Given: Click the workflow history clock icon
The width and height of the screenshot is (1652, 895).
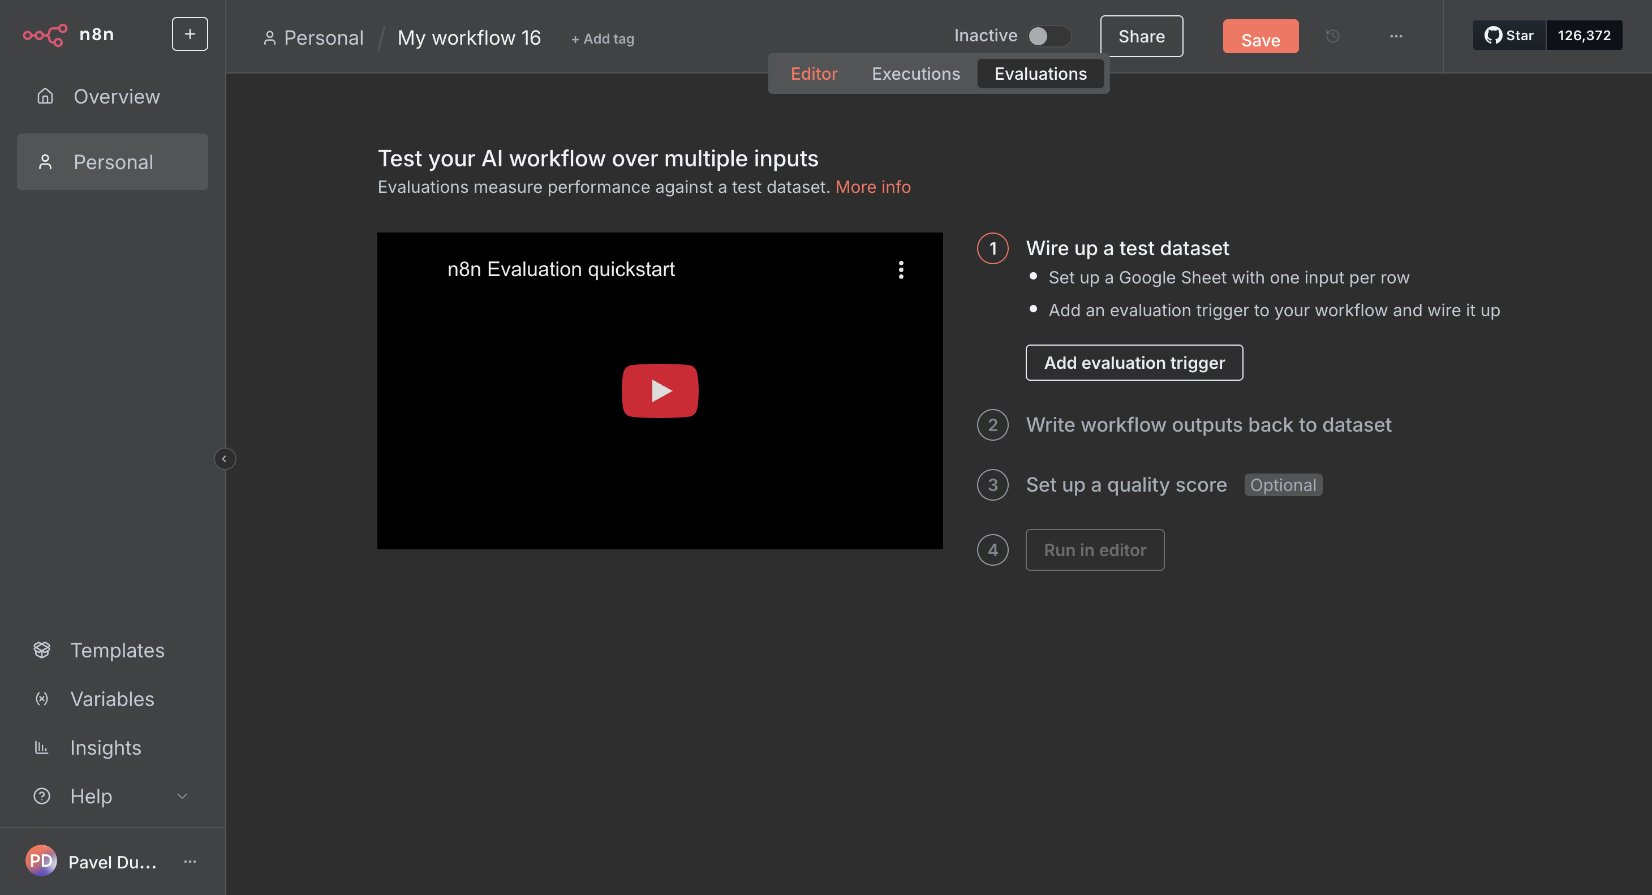Looking at the screenshot, I should (x=1332, y=37).
